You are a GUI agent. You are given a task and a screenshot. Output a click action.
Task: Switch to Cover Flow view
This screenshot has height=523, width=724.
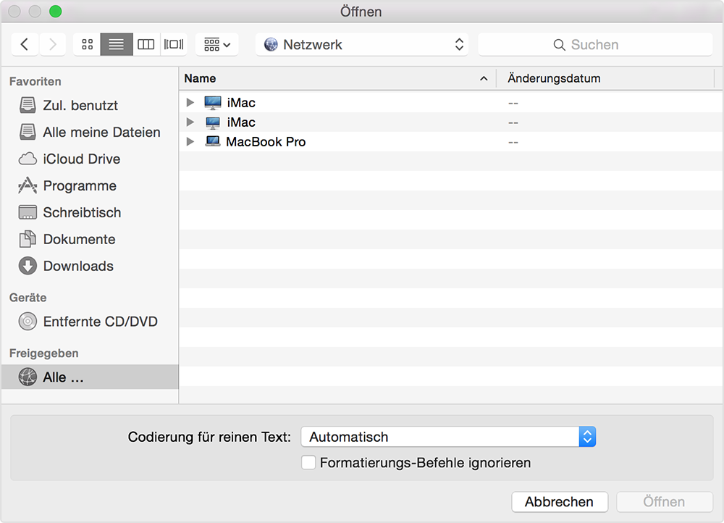click(174, 44)
